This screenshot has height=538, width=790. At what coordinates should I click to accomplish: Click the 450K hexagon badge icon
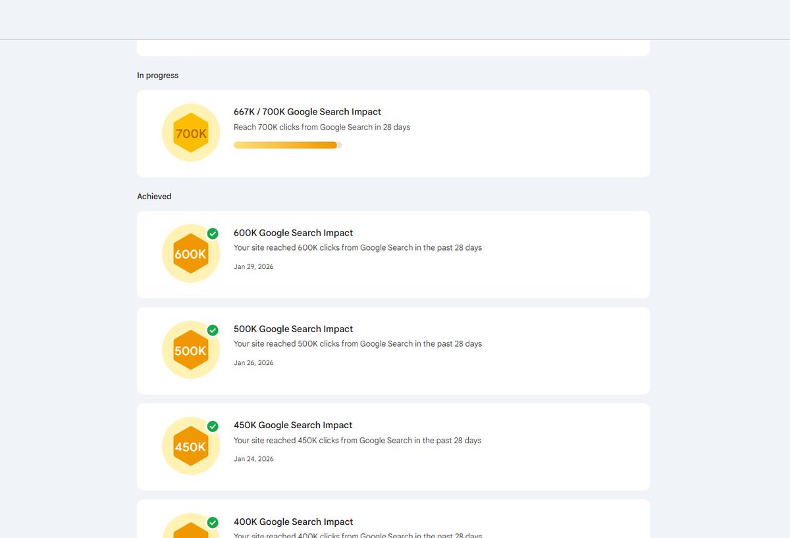click(191, 447)
